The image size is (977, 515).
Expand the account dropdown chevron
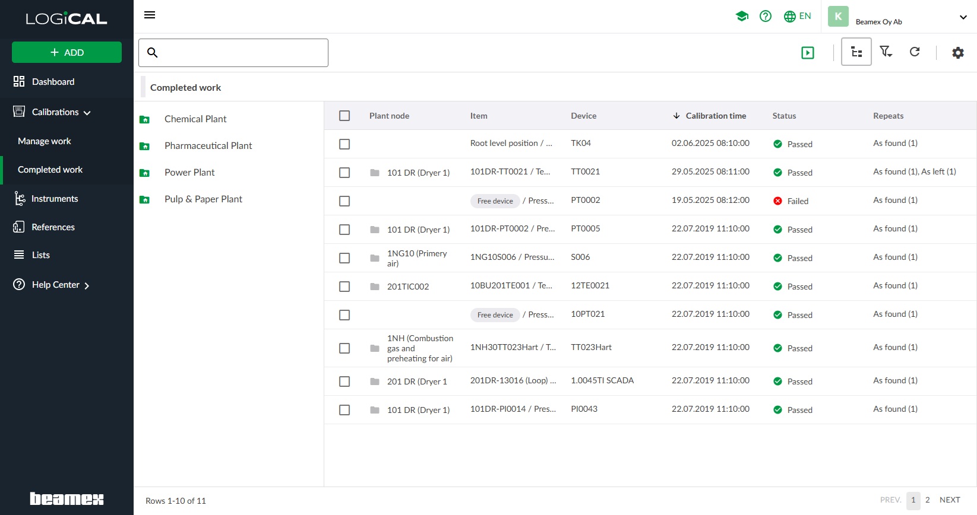tap(963, 17)
